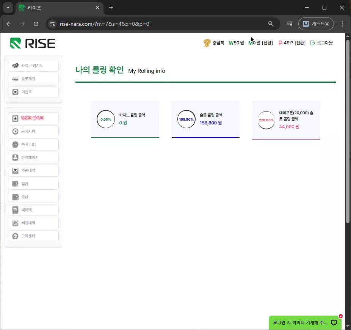Screen dimensions: 351x330
Task: Open the 게스트(4) profile menu
Action: [x=316, y=24]
